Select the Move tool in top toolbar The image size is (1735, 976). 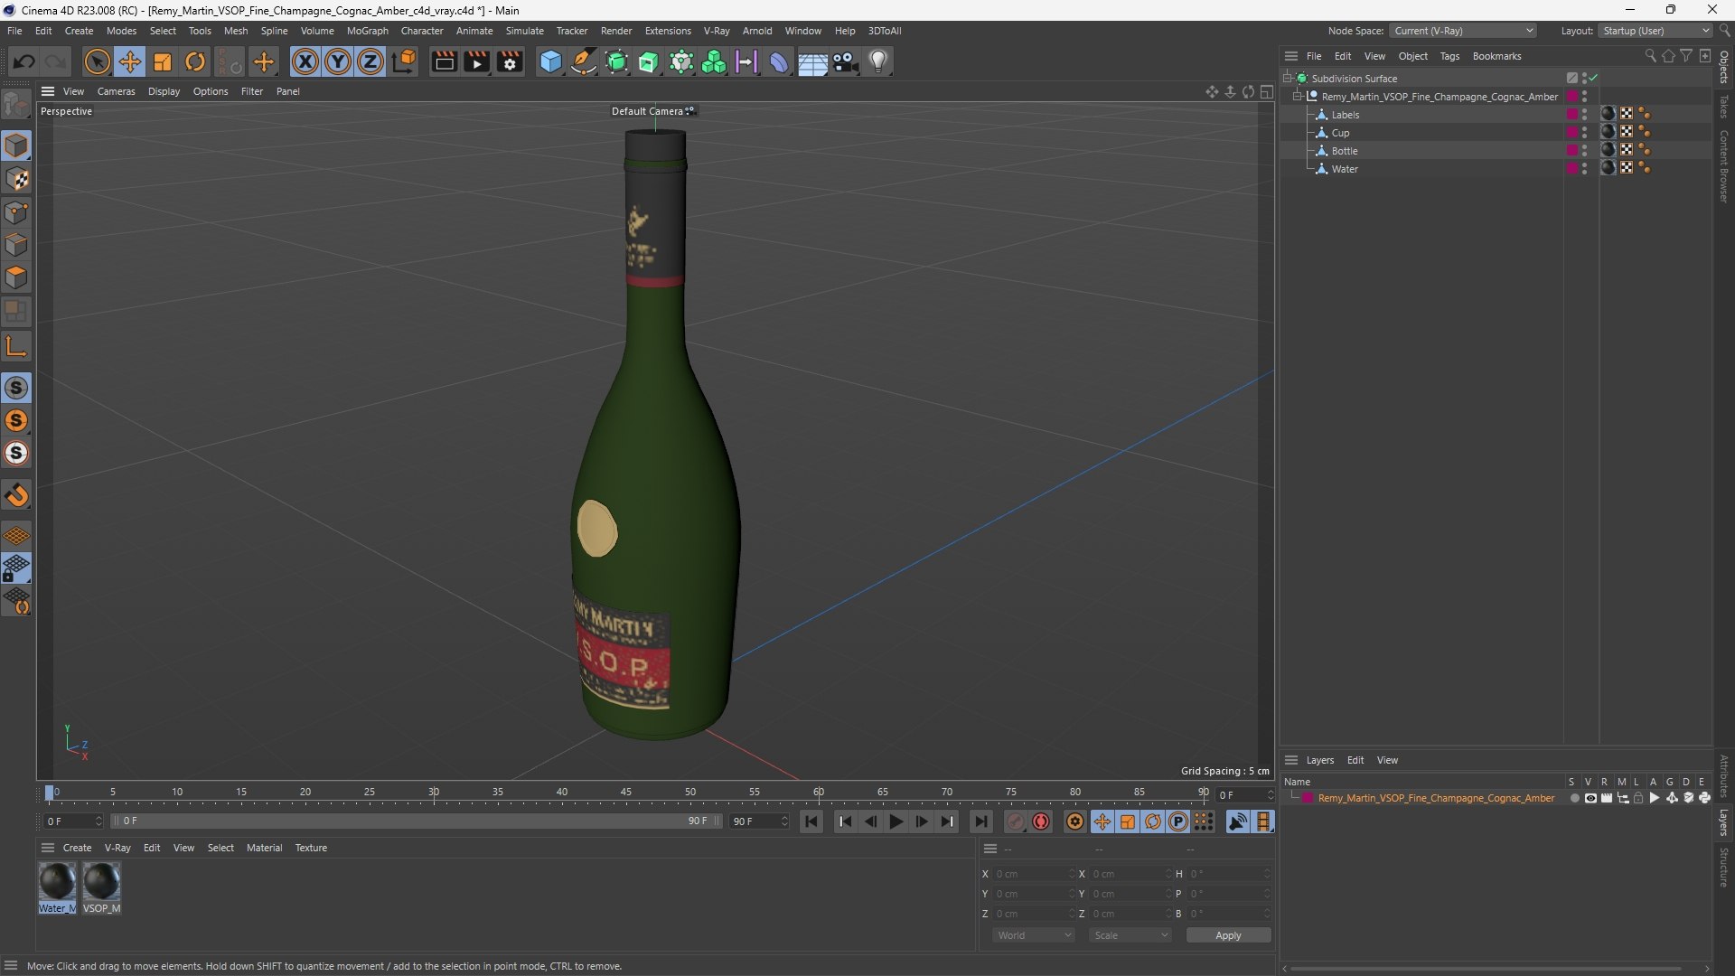pos(130,61)
